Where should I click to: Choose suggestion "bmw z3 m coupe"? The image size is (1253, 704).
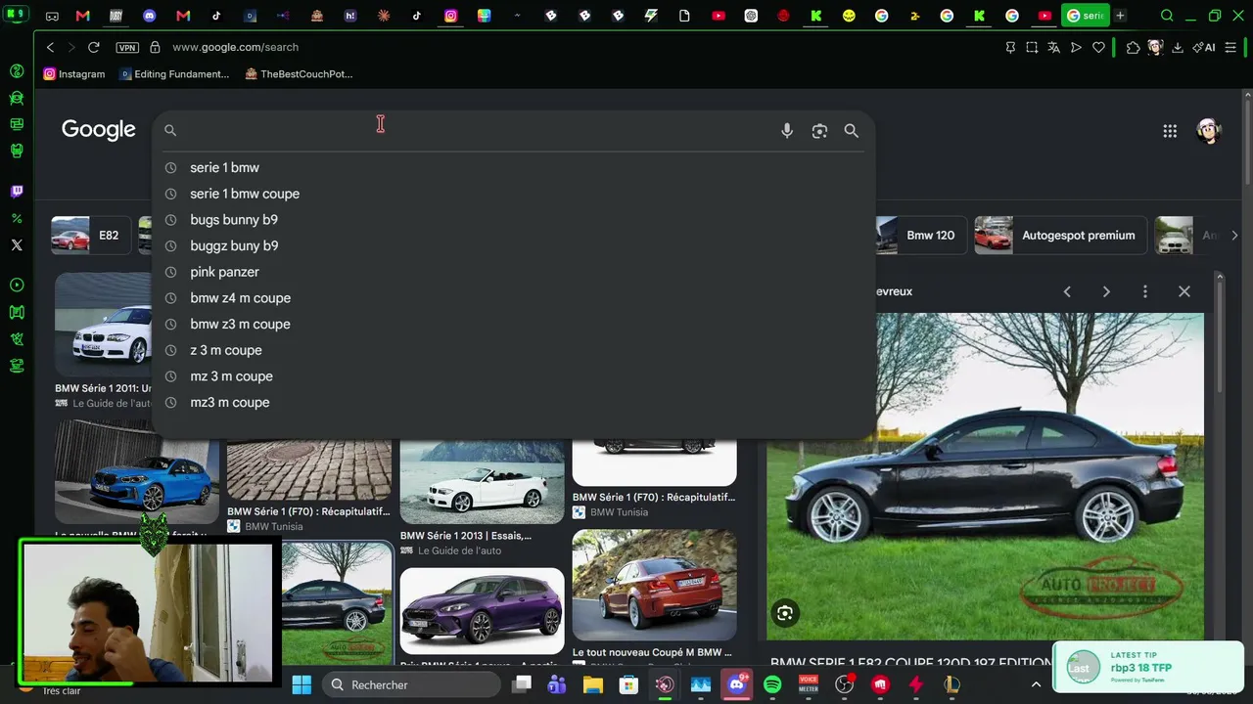click(513, 325)
